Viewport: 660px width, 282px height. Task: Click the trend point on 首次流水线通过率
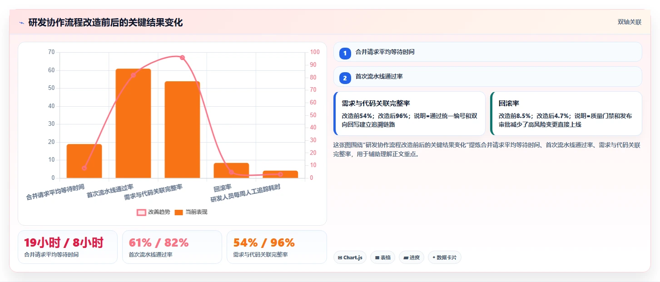tap(133, 75)
